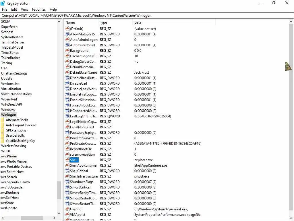This screenshot has height=221, width=294.
Task: Sort values by the Name column header
Action: click(81, 22)
